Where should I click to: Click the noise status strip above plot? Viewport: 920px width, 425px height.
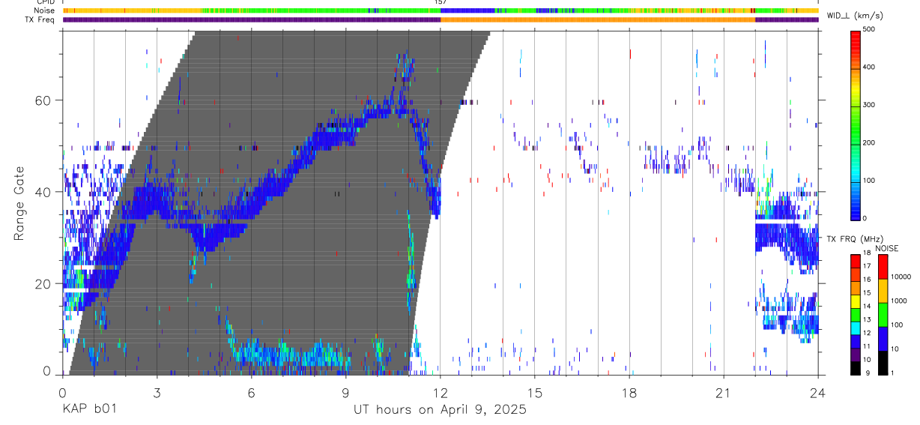(x=441, y=10)
